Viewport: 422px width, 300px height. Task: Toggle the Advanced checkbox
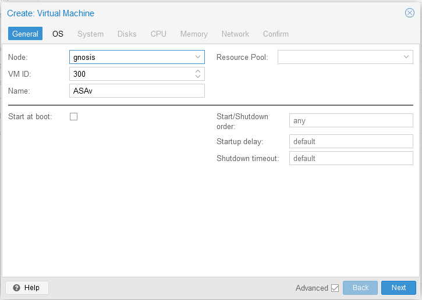tap(335, 288)
